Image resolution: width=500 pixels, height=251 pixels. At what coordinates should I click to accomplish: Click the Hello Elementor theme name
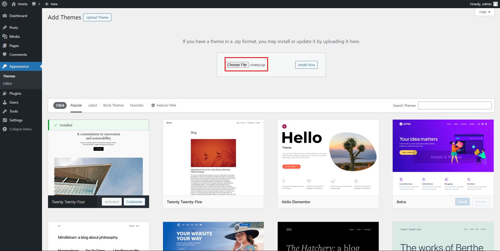coord(296,202)
